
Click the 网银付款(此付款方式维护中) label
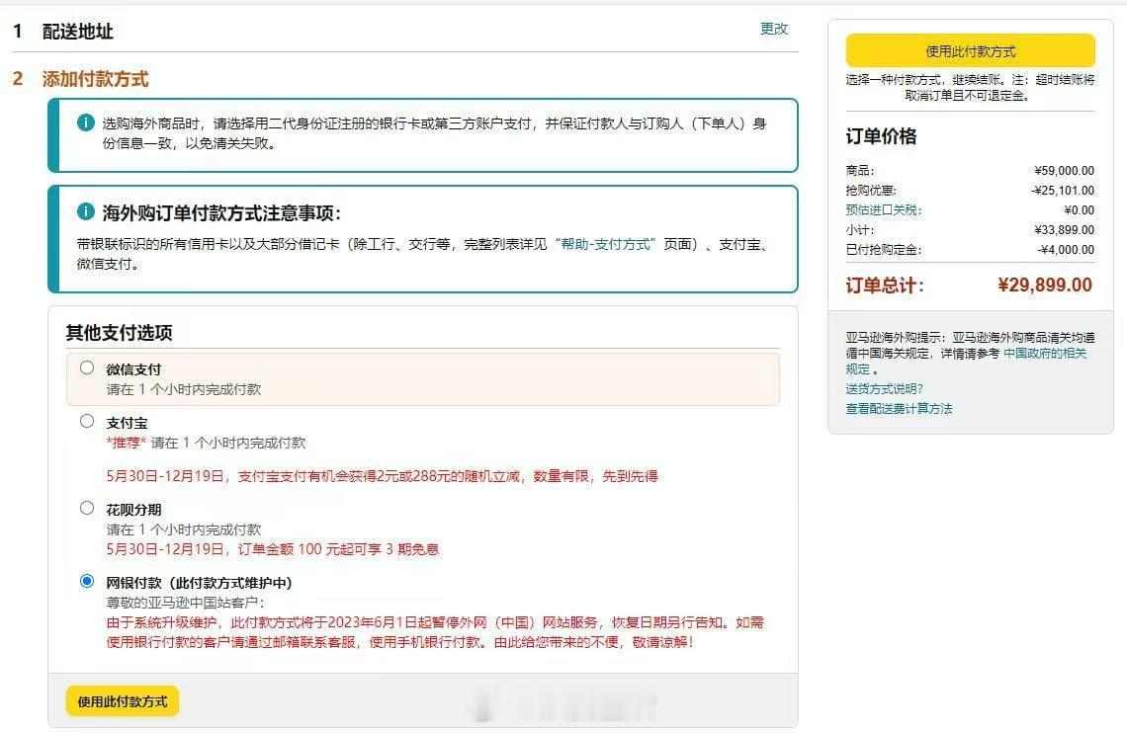point(199,583)
